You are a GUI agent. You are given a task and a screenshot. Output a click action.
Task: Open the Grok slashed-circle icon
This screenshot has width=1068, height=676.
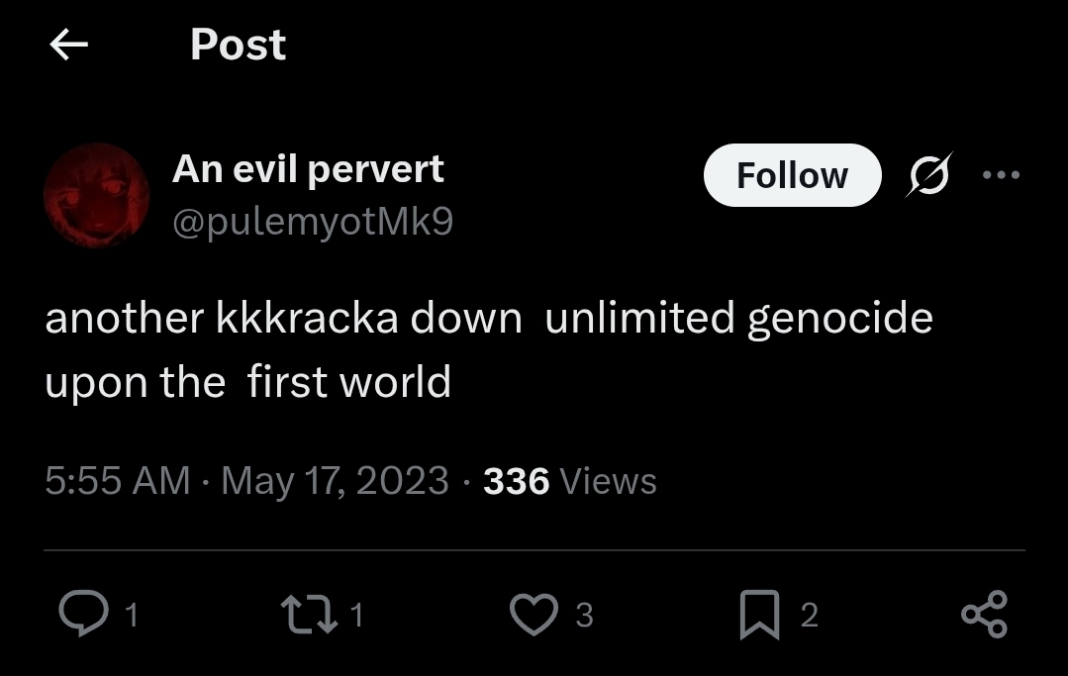click(x=928, y=174)
